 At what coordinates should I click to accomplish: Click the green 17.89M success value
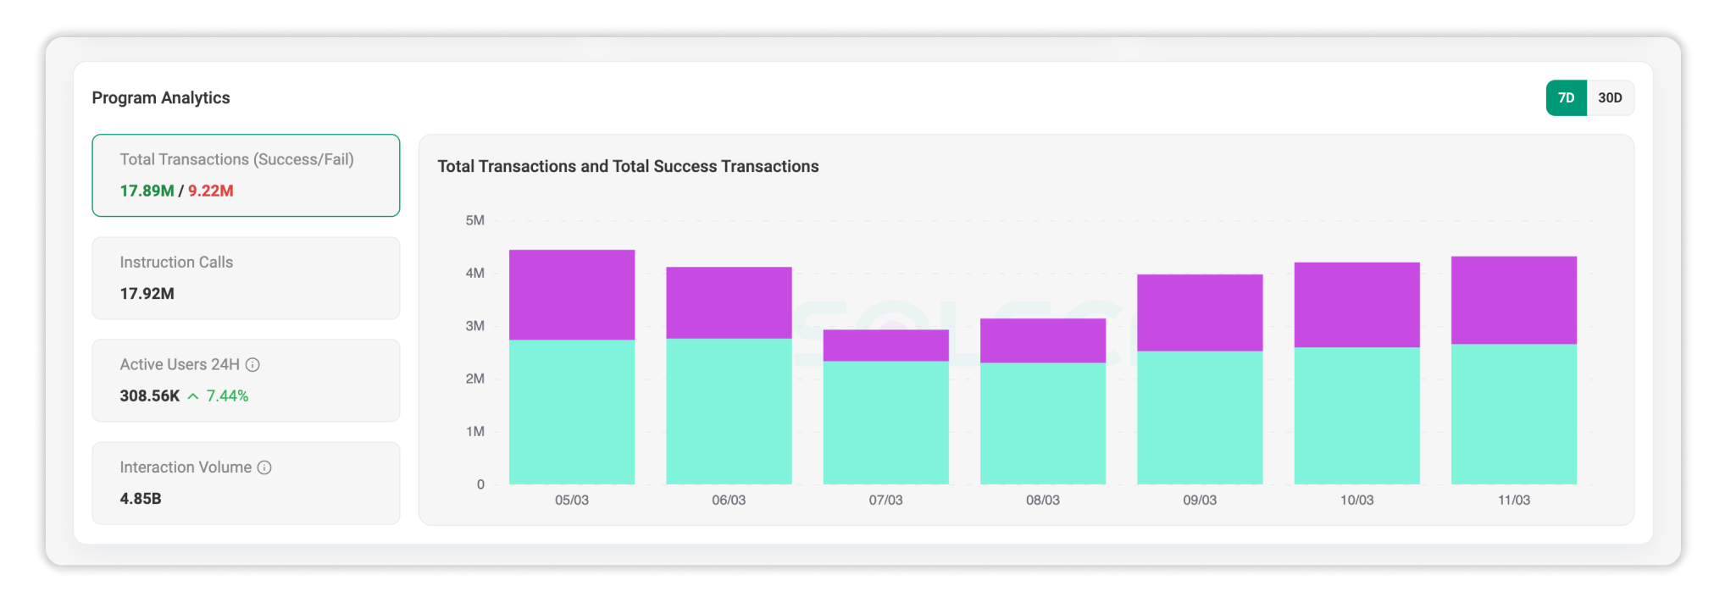(147, 191)
